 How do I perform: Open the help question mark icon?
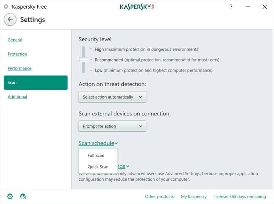click(231, 7)
